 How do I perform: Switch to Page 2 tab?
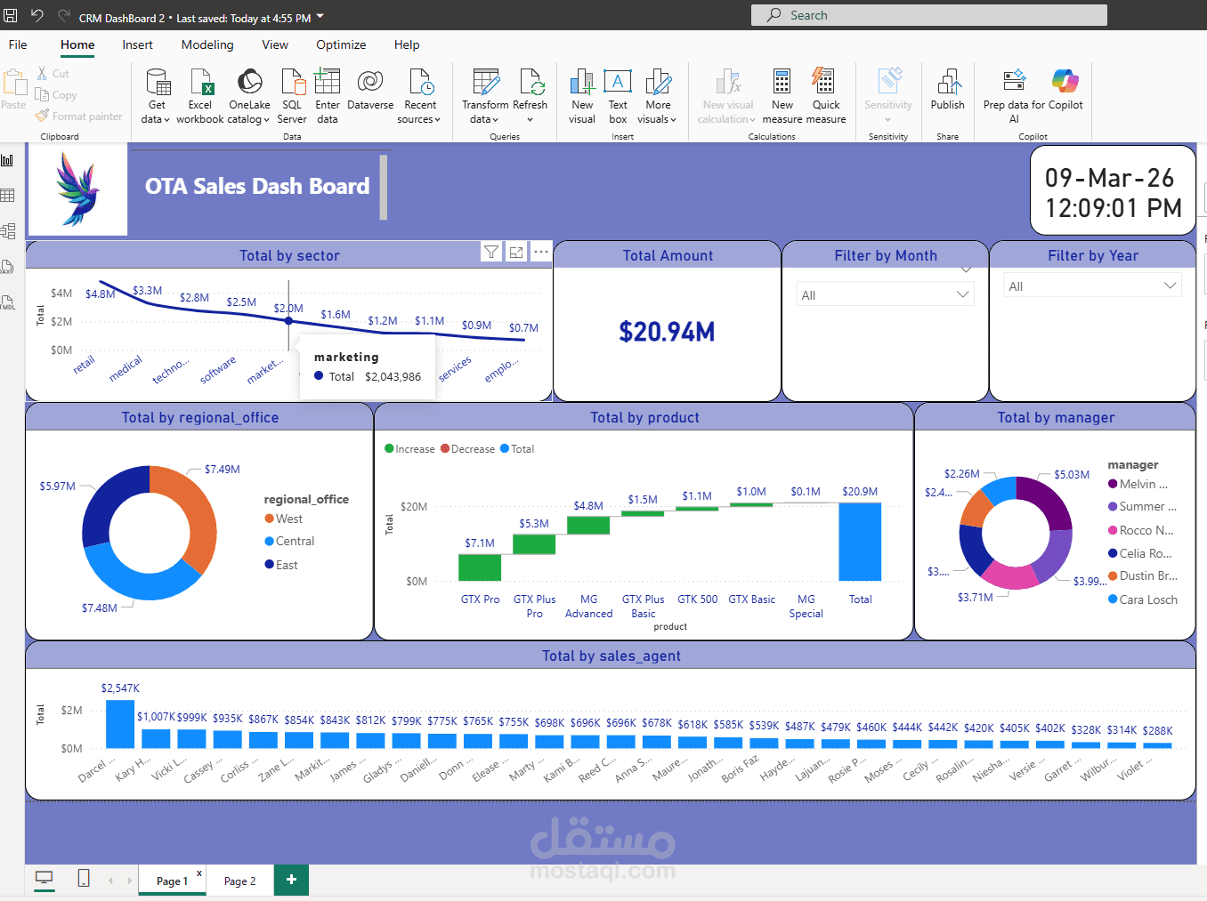(239, 881)
